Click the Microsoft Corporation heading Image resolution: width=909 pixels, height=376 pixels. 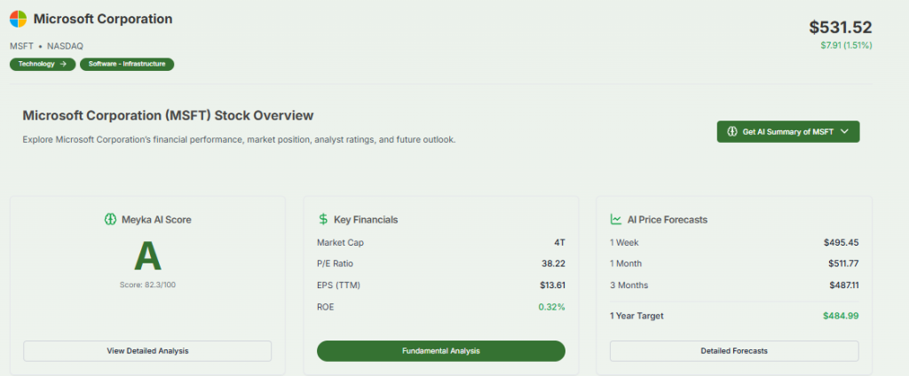pos(103,20)
